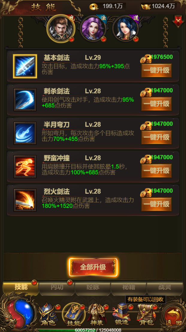Select the 基本剑法 skill icon
The width and height of the screenshot is (186, 332).
tap(25, 66)
